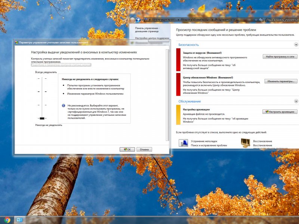Viewport: 299px width, 224px height.
Task: Open the Troubleshooting monitor icon
Action: (x=183, y=143)
